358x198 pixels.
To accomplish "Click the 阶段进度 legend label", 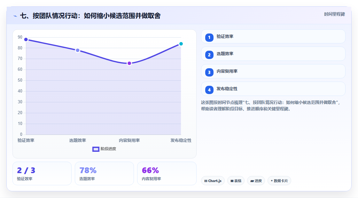I will pos(108,149).
